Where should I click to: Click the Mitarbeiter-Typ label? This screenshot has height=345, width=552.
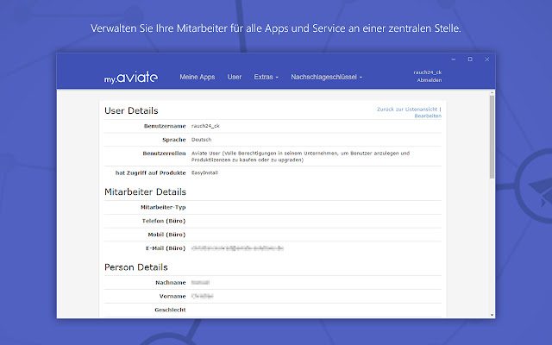tap(163, 207)
